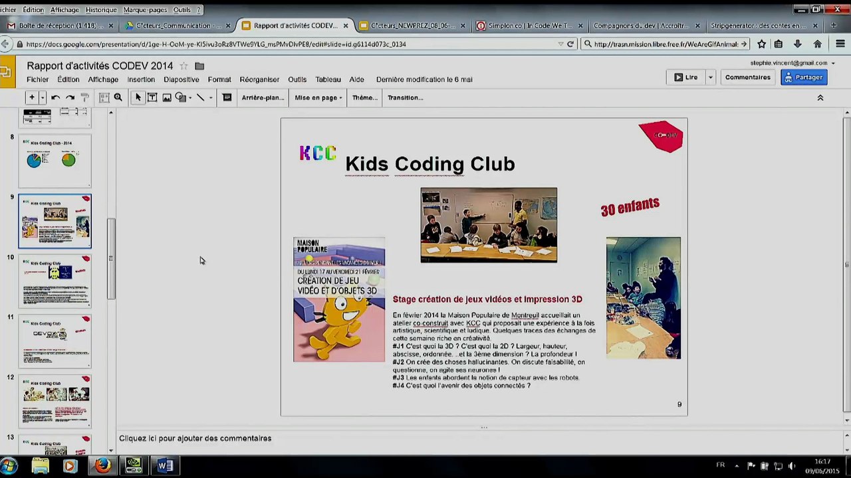
Task: Click the Kids Coding Club slide title
Action: (x=430, y=164)
